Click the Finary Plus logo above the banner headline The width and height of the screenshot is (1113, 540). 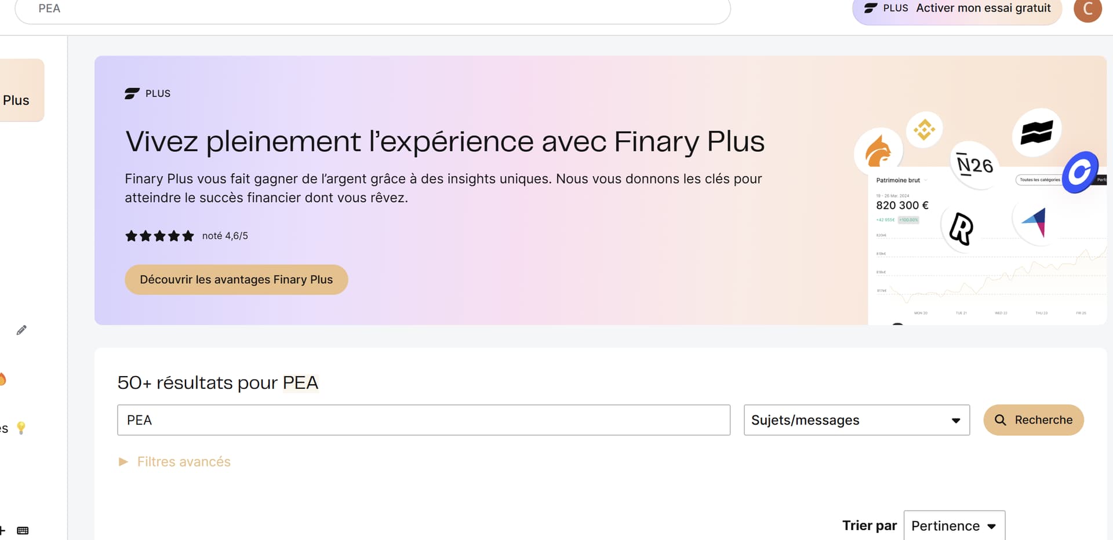(x=147, y=93)
